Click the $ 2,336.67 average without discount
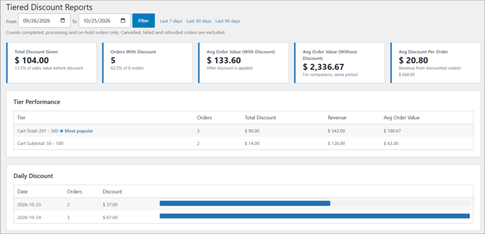 [323, 67]
